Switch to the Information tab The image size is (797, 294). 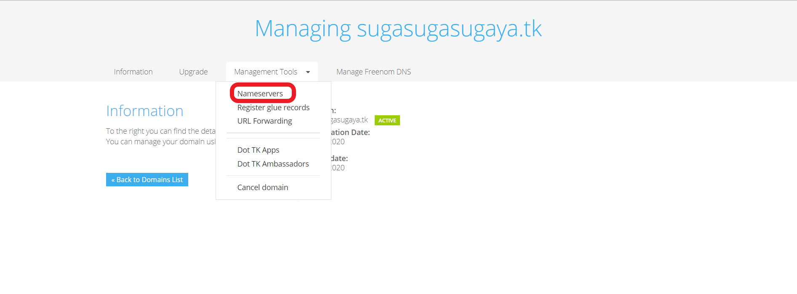tap(133, 72)
